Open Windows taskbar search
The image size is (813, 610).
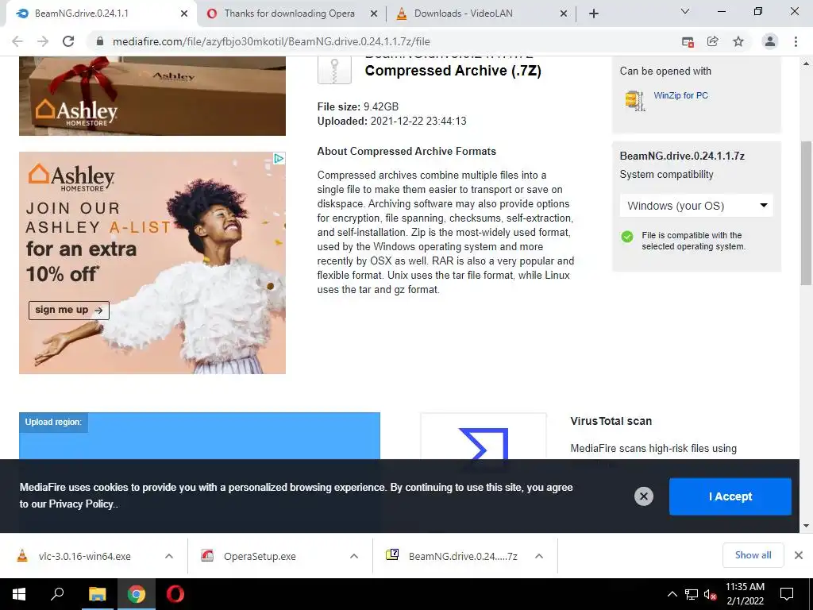tap(57, 594)
